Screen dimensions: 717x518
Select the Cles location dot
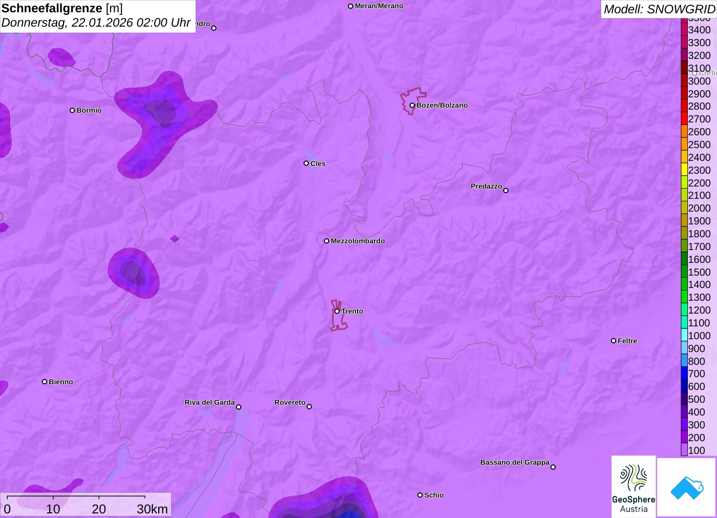306,163
